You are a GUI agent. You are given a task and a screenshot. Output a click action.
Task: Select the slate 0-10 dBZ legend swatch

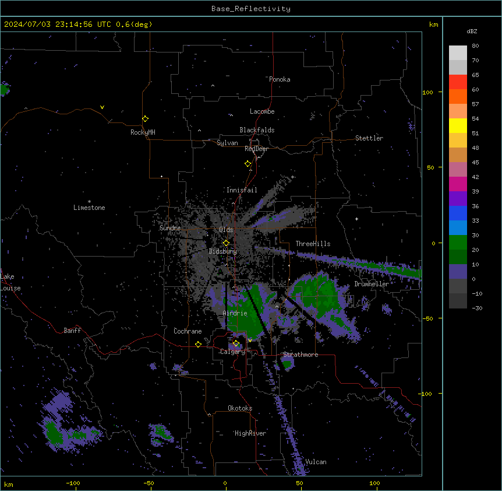coord(458,272)
